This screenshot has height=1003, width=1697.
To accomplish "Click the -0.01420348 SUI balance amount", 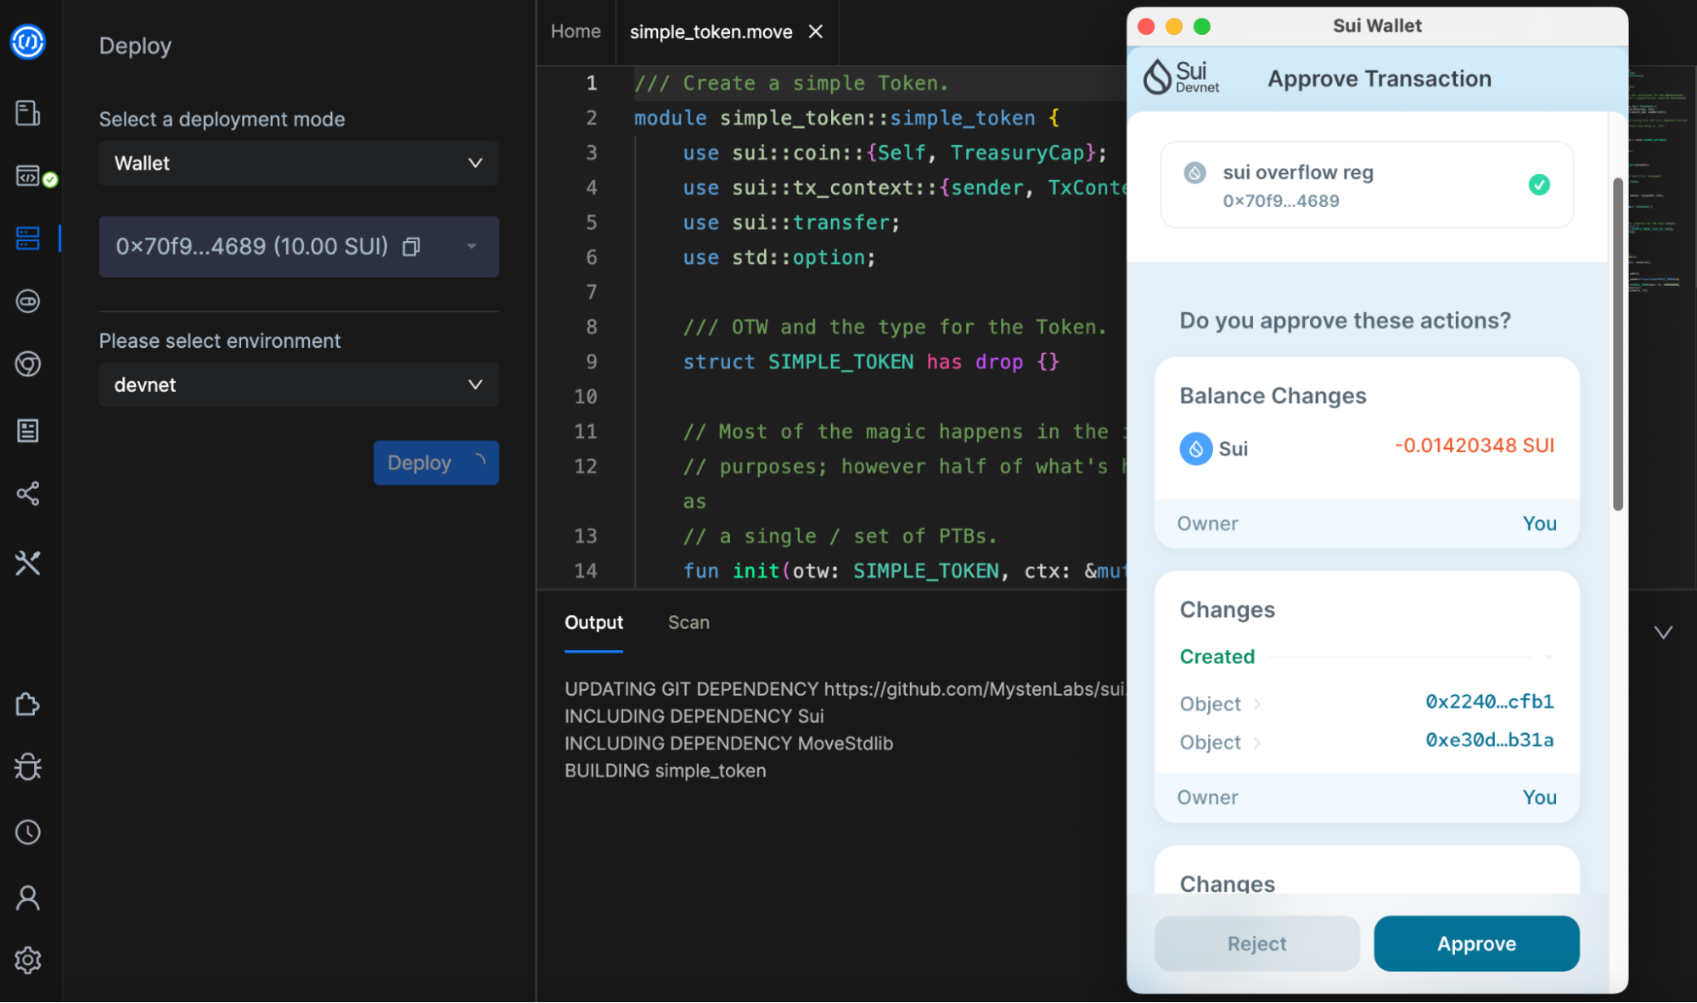I will pyautogui.click(x=1474, y=445).
